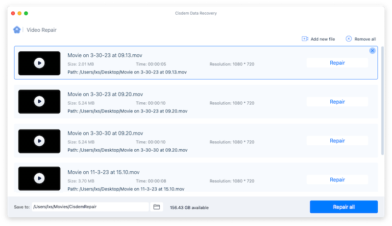Click the Time: 00:00:05 text

point(151,64)
